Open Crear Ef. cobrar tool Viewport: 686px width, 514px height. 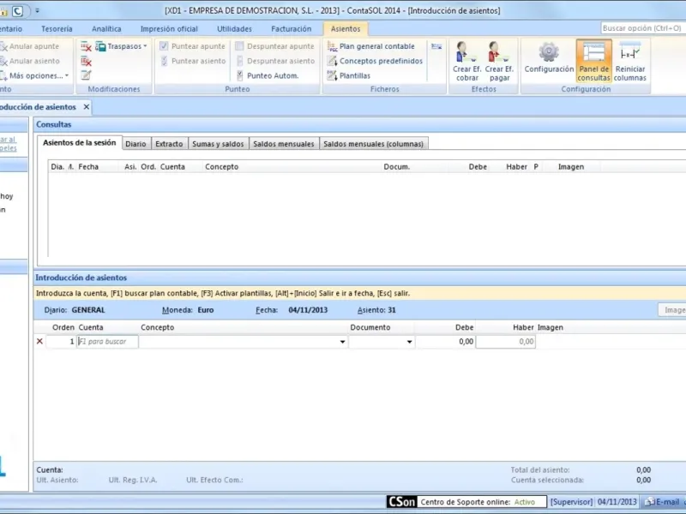click(466, 61)
